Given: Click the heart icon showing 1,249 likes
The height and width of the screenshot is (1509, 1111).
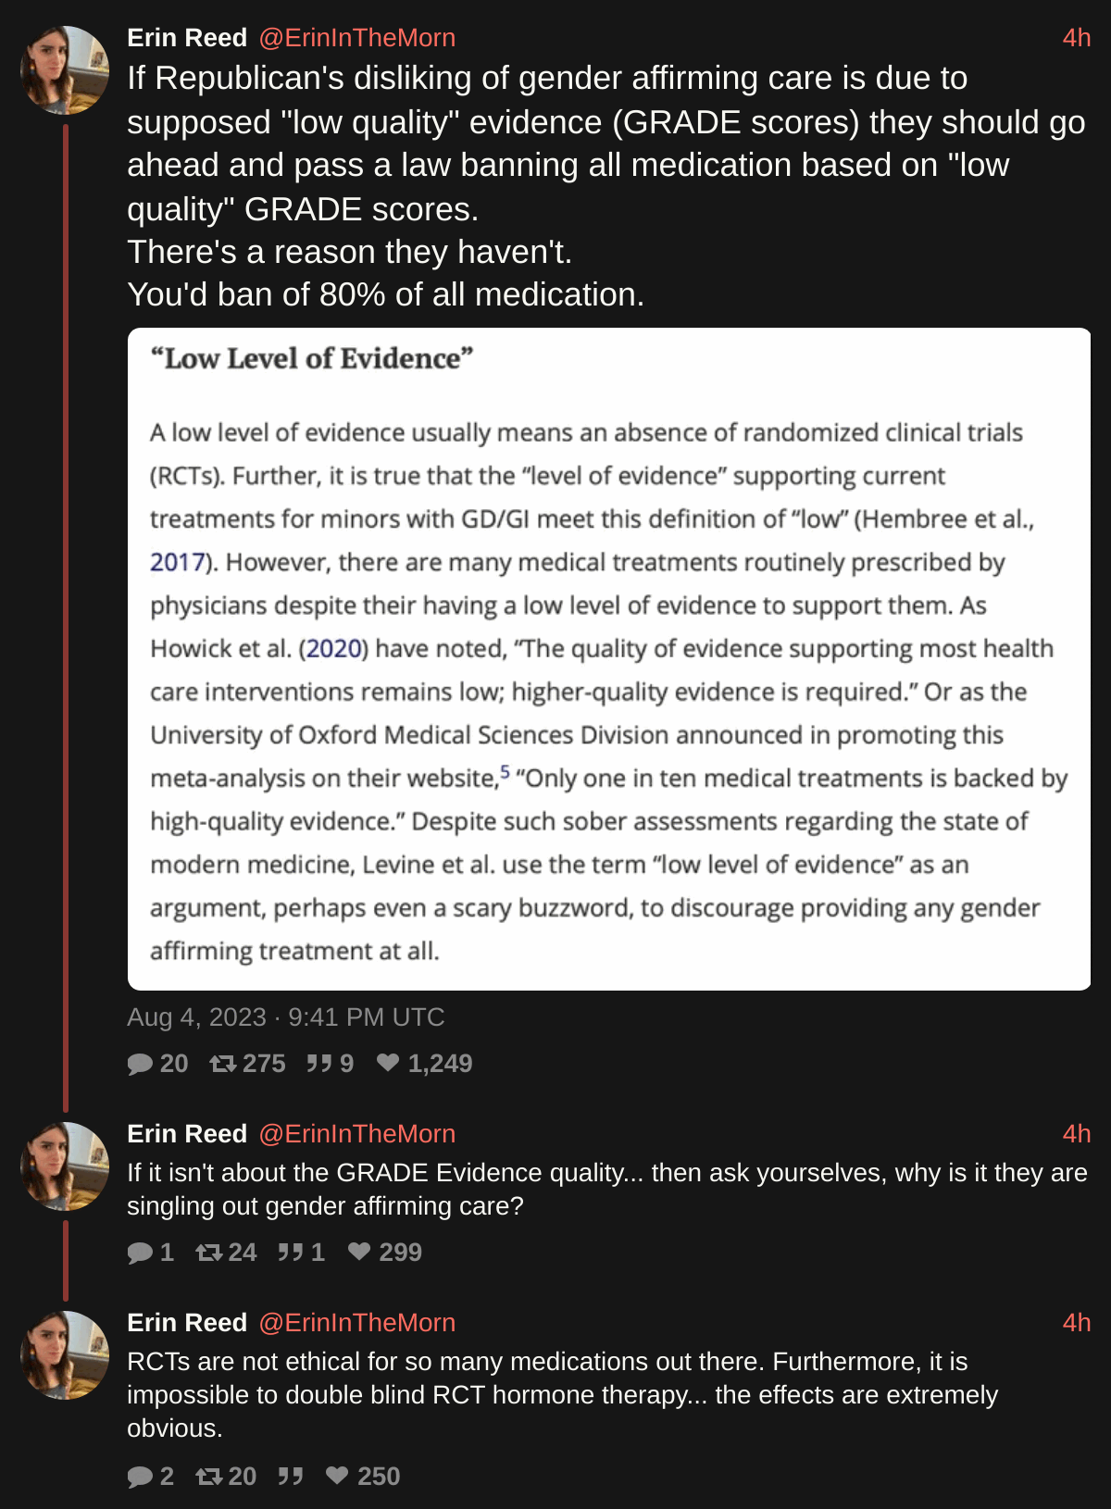Looking at the screenshot, I should click(388, 1063).
